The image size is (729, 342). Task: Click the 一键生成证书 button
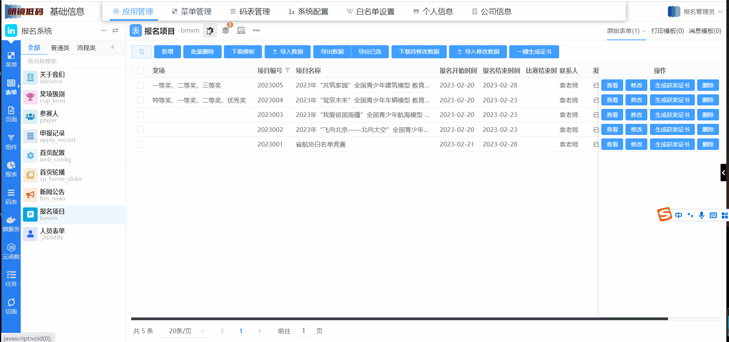pyautogui.click(x=534, y=52)
